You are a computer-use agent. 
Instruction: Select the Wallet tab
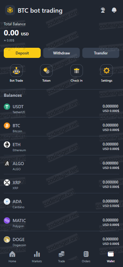click(111, 257)
